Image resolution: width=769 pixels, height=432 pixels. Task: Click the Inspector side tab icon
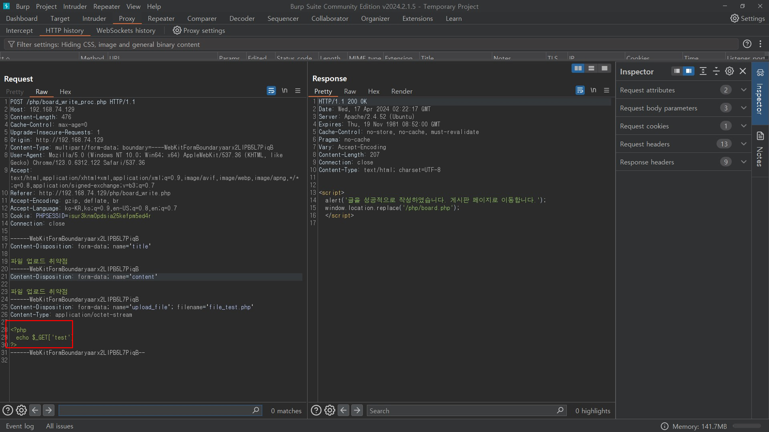click(760, 72)
